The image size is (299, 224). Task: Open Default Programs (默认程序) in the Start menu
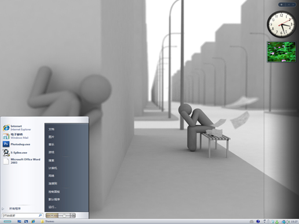(54, 199)
